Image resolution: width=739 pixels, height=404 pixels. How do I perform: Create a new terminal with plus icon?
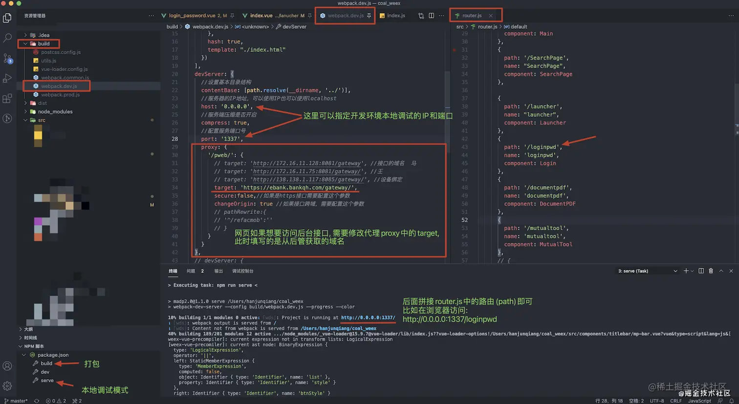pyautogui.click(x=686, y=271)
